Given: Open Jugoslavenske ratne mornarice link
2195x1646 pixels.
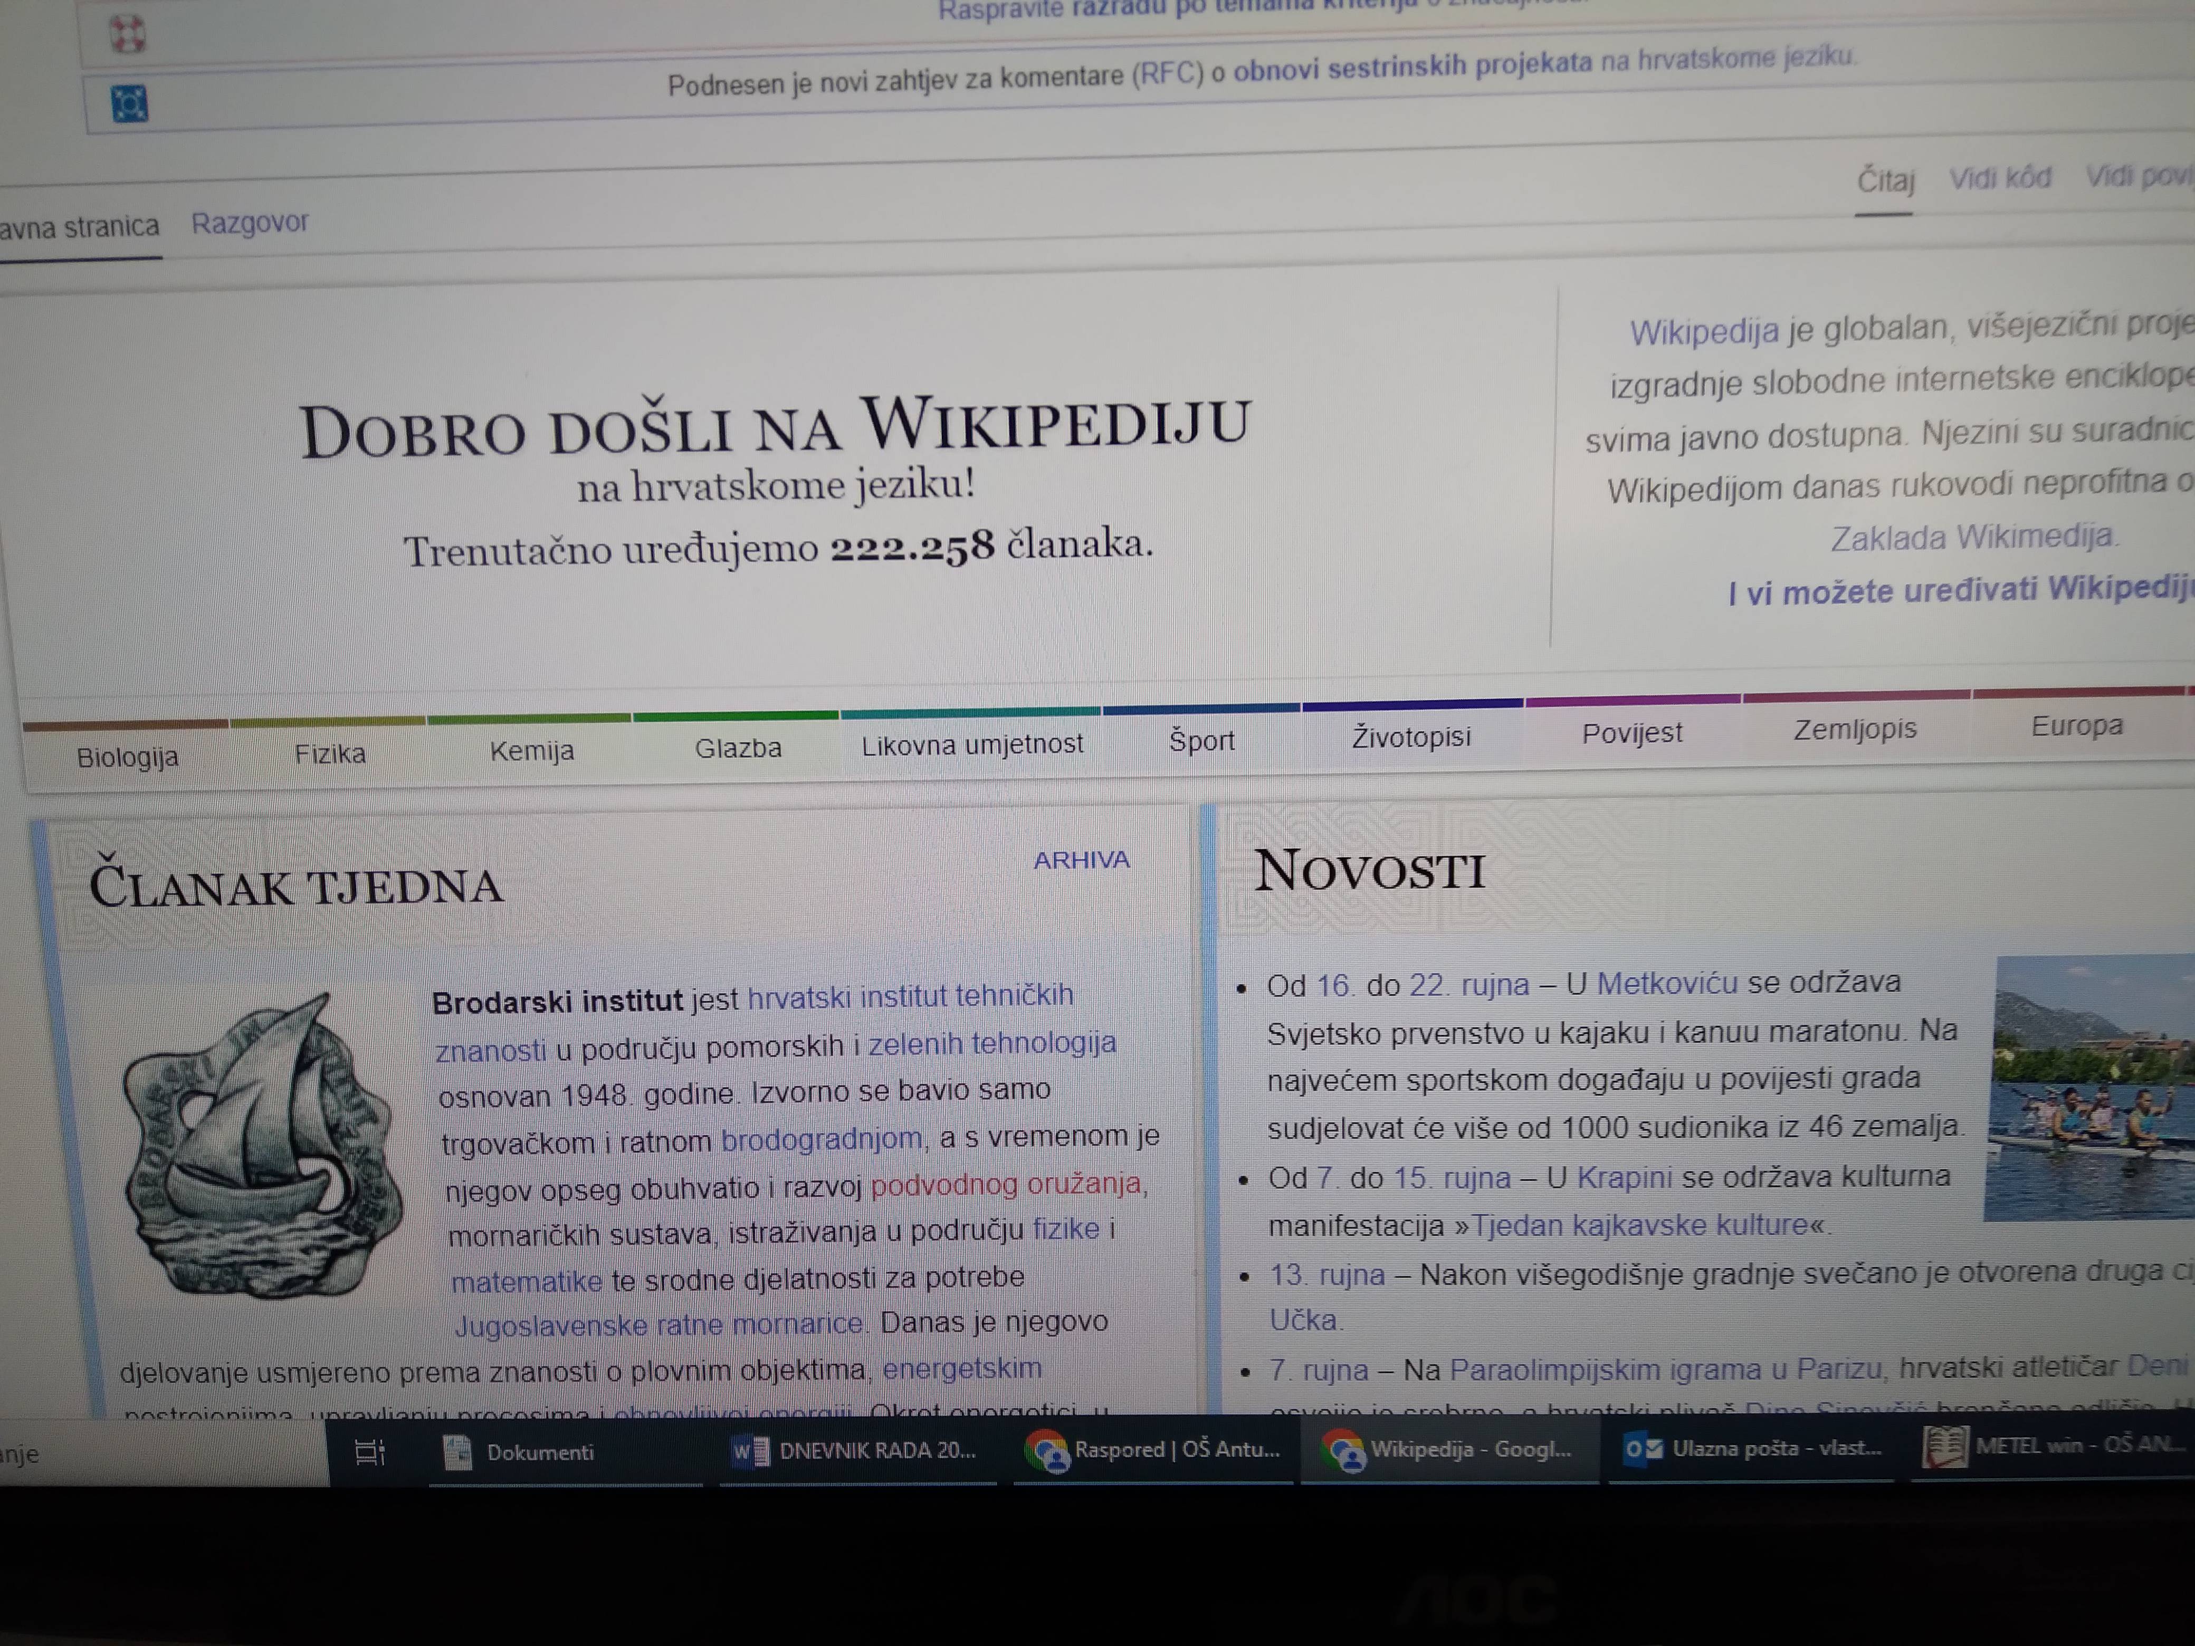Looking at the screenshot, I should click(659, 1325).
